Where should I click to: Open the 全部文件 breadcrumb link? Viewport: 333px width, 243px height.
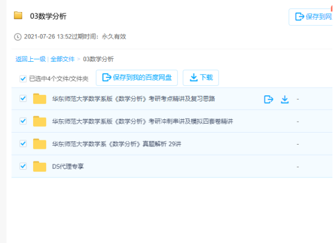pyautogui.click(x=63, y=59)
